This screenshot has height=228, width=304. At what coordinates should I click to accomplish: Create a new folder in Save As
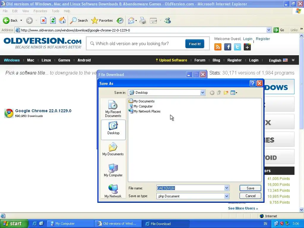pyautogui.click(x=226, y=93)
